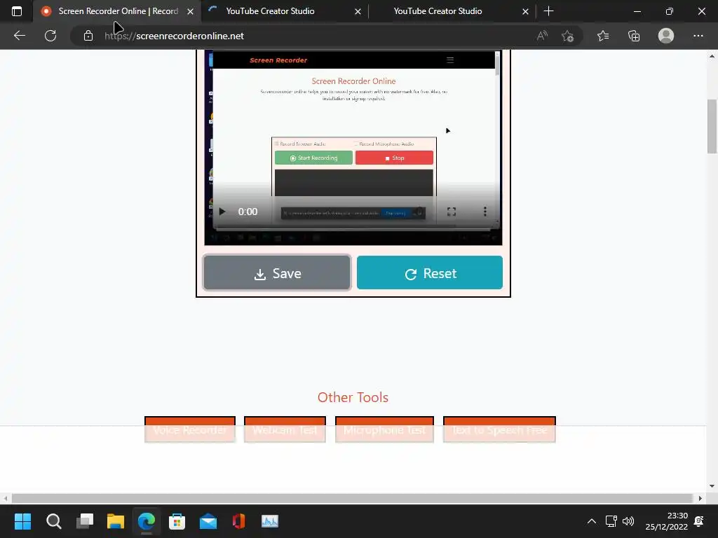The image size is (718, 538).
Task: Open the Favorites list
Action: [x=603, y=36]
